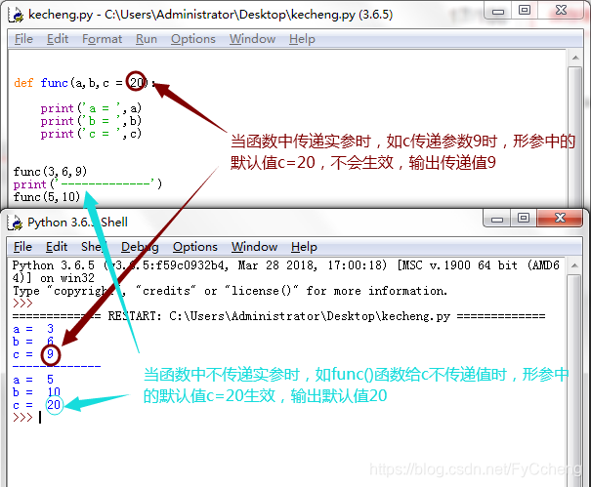Click the editor window vertical scrollbar thumb
The width and height of the screenshot is (591, 487).
(x=575, y=137)
